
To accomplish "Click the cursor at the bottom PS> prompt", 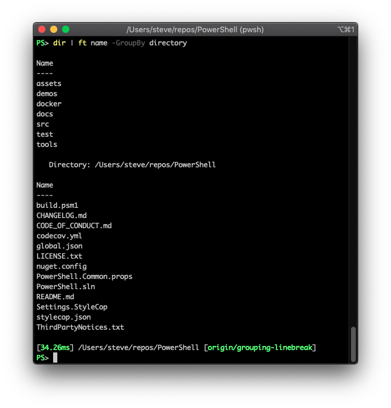I will pos(55,358).
